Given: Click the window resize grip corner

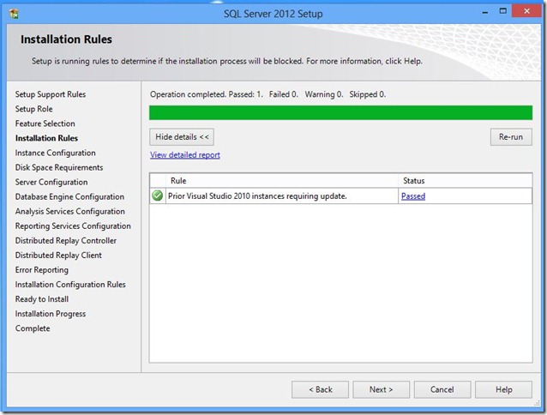Looking at the screenshot, I should [537, 404].
